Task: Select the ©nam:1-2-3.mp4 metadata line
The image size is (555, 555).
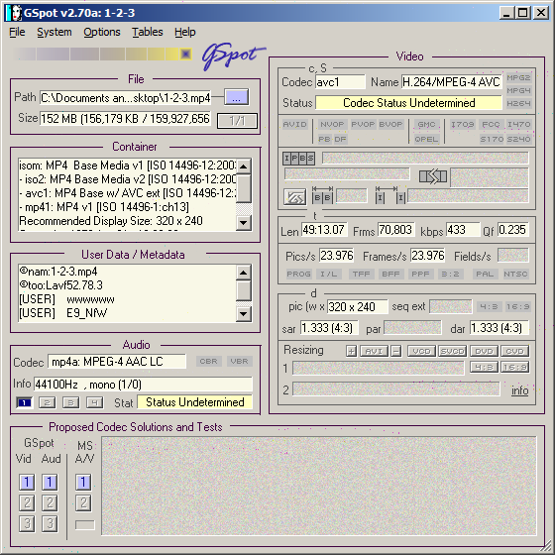Action: pyautogui.click(x=58, y=272)
